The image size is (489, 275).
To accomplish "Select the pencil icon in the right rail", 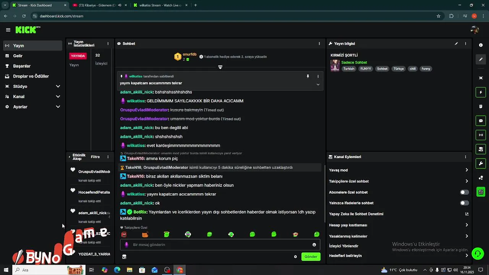I will [x=481, y=59].
